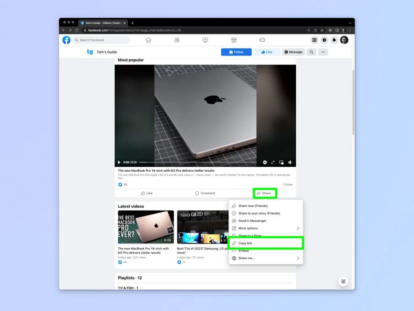Open the page three-dots more menu
The height and width of the screenshot is (311, 414).
tap(323, 52)
